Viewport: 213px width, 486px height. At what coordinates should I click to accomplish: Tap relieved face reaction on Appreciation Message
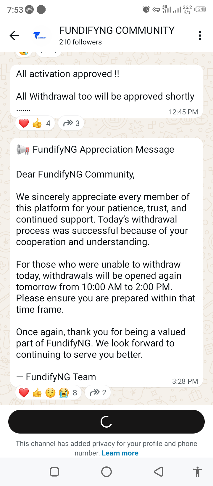tap(50, 393)
